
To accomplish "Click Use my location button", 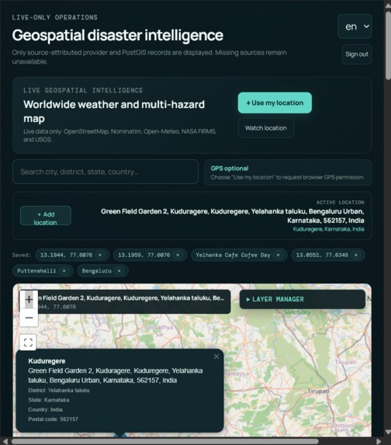I will point(275,103).
